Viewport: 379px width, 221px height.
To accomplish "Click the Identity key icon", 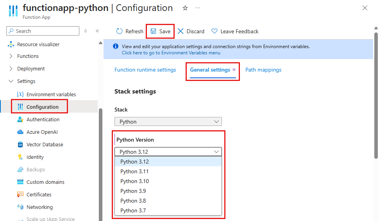I will (x=20, y=157).
